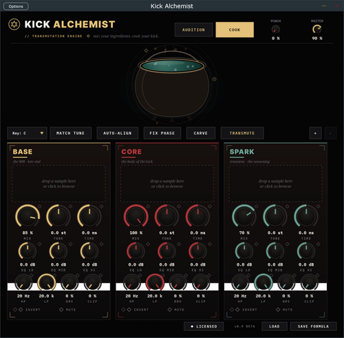Click the diamond marker beside SPARK TUNE knob

[288, 207]
